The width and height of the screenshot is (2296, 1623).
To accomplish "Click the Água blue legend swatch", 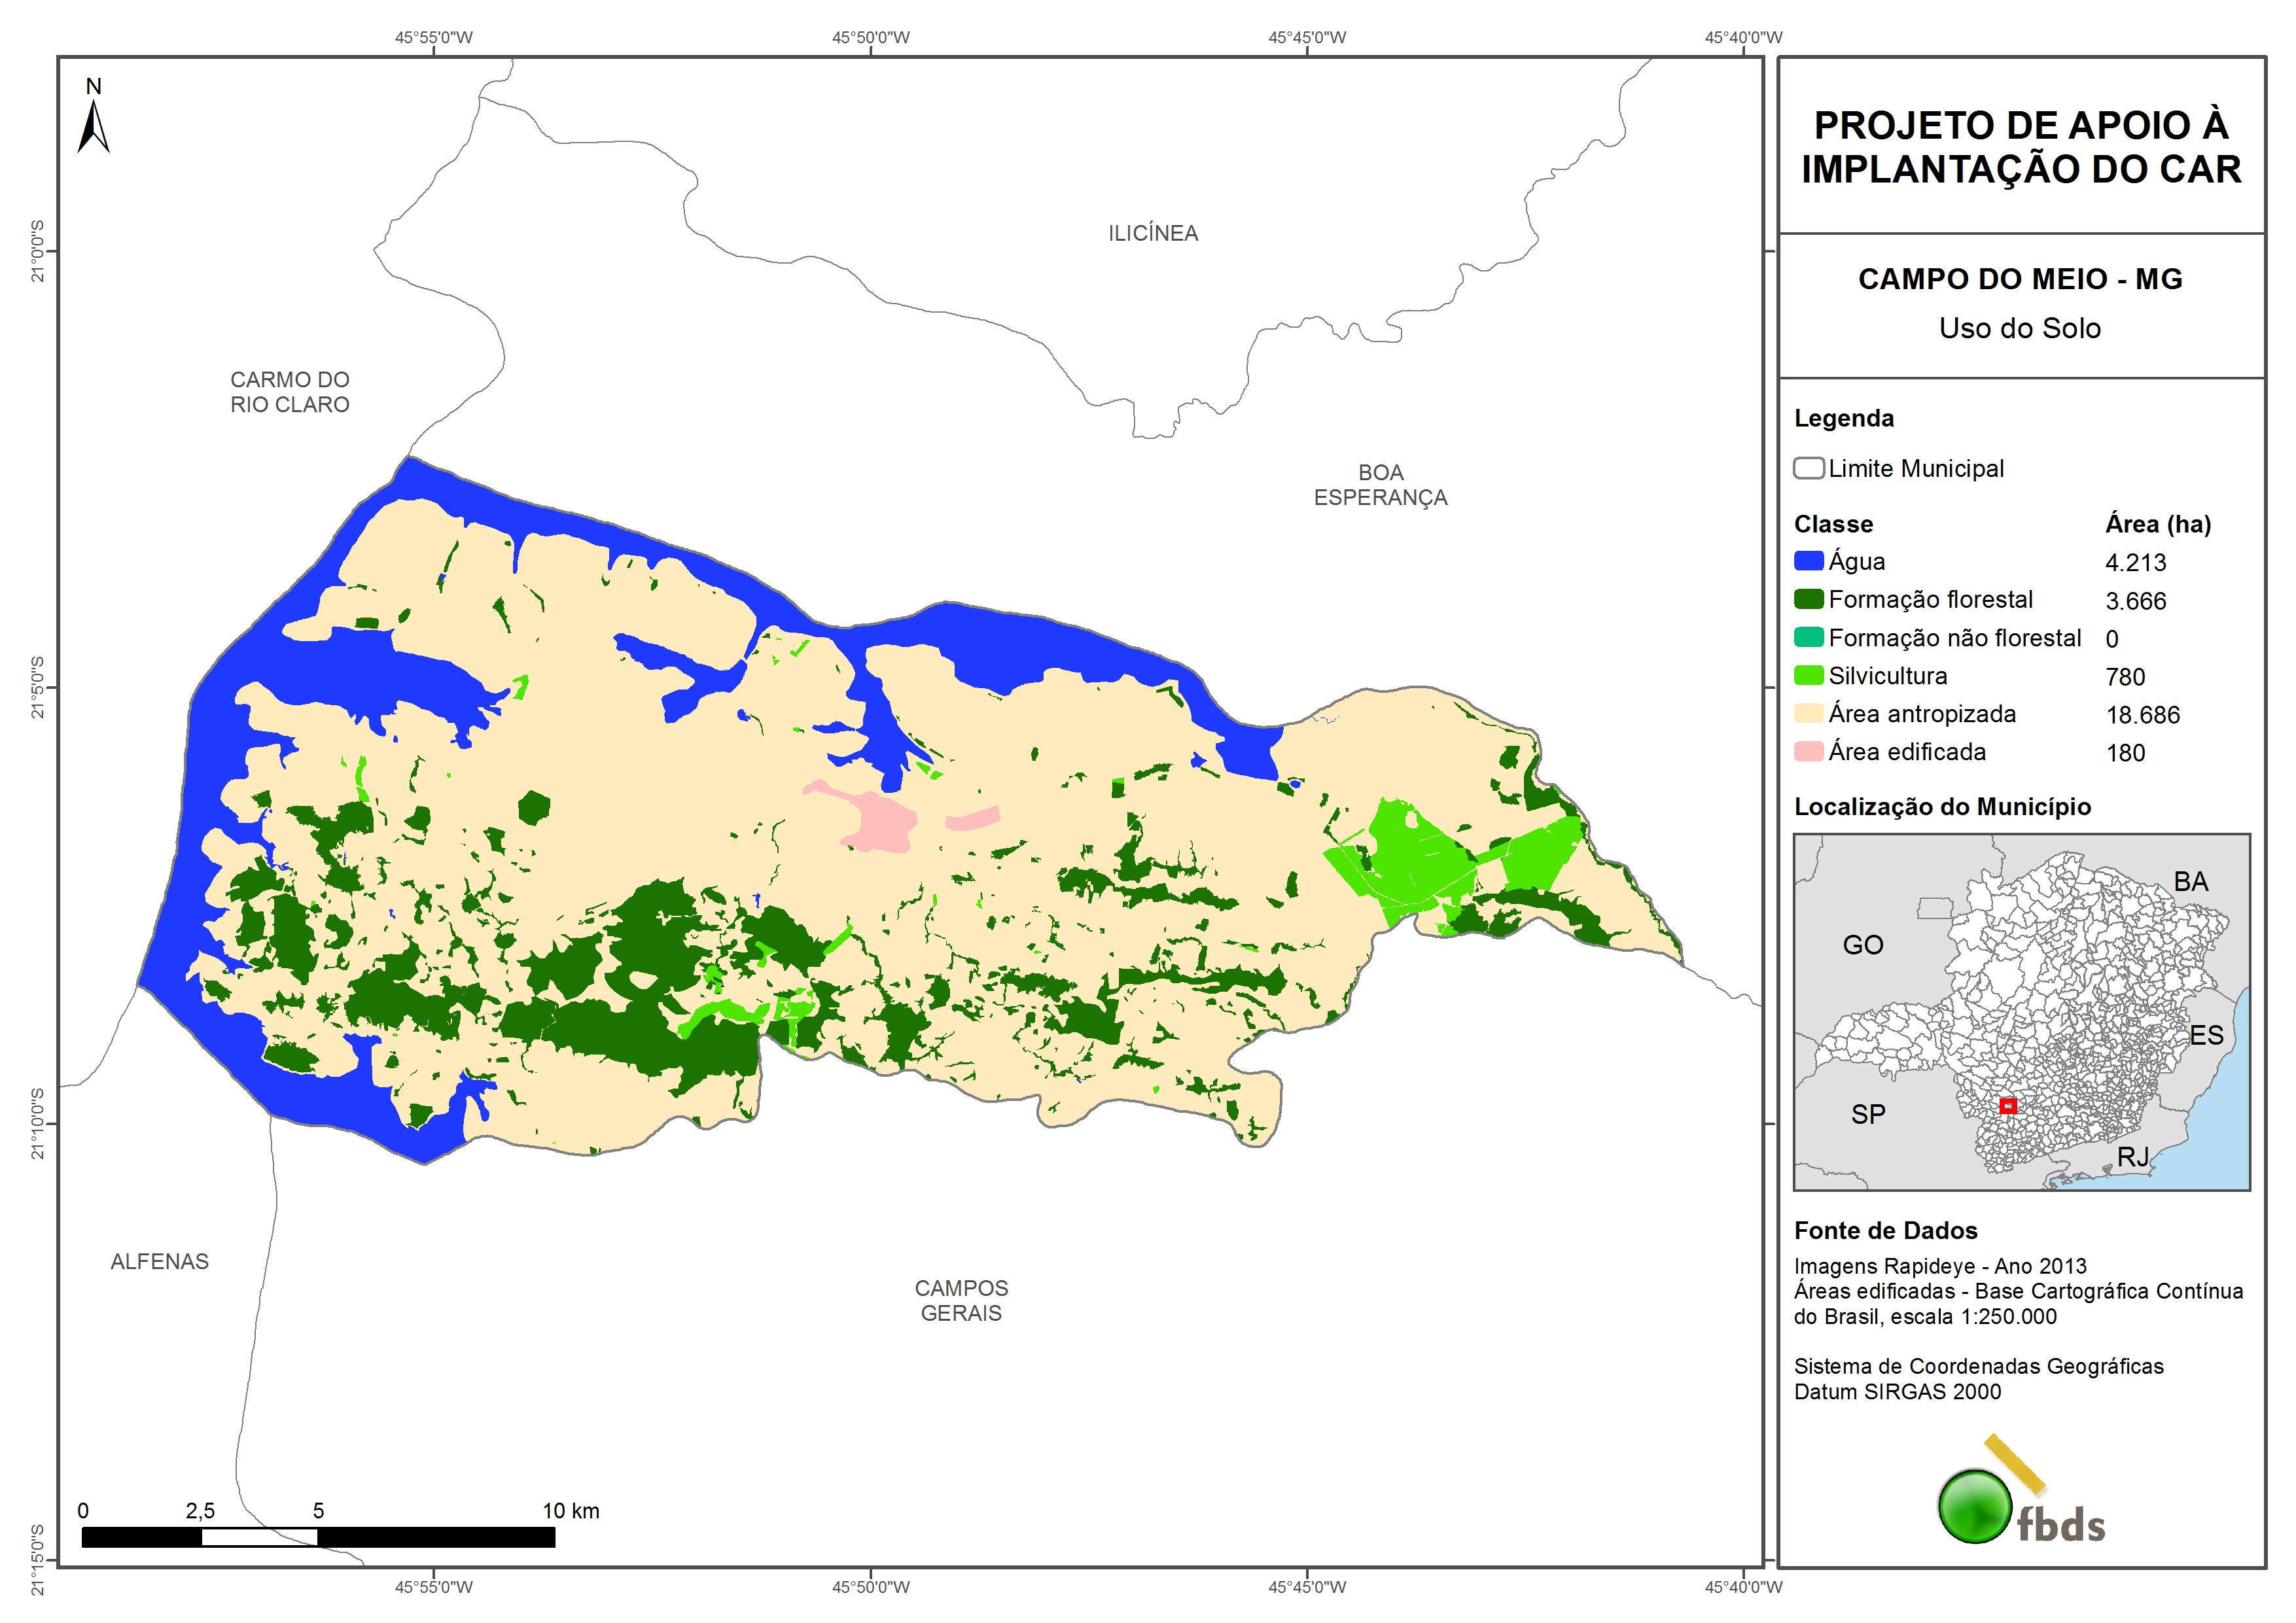I will [x=1808, y=561].
